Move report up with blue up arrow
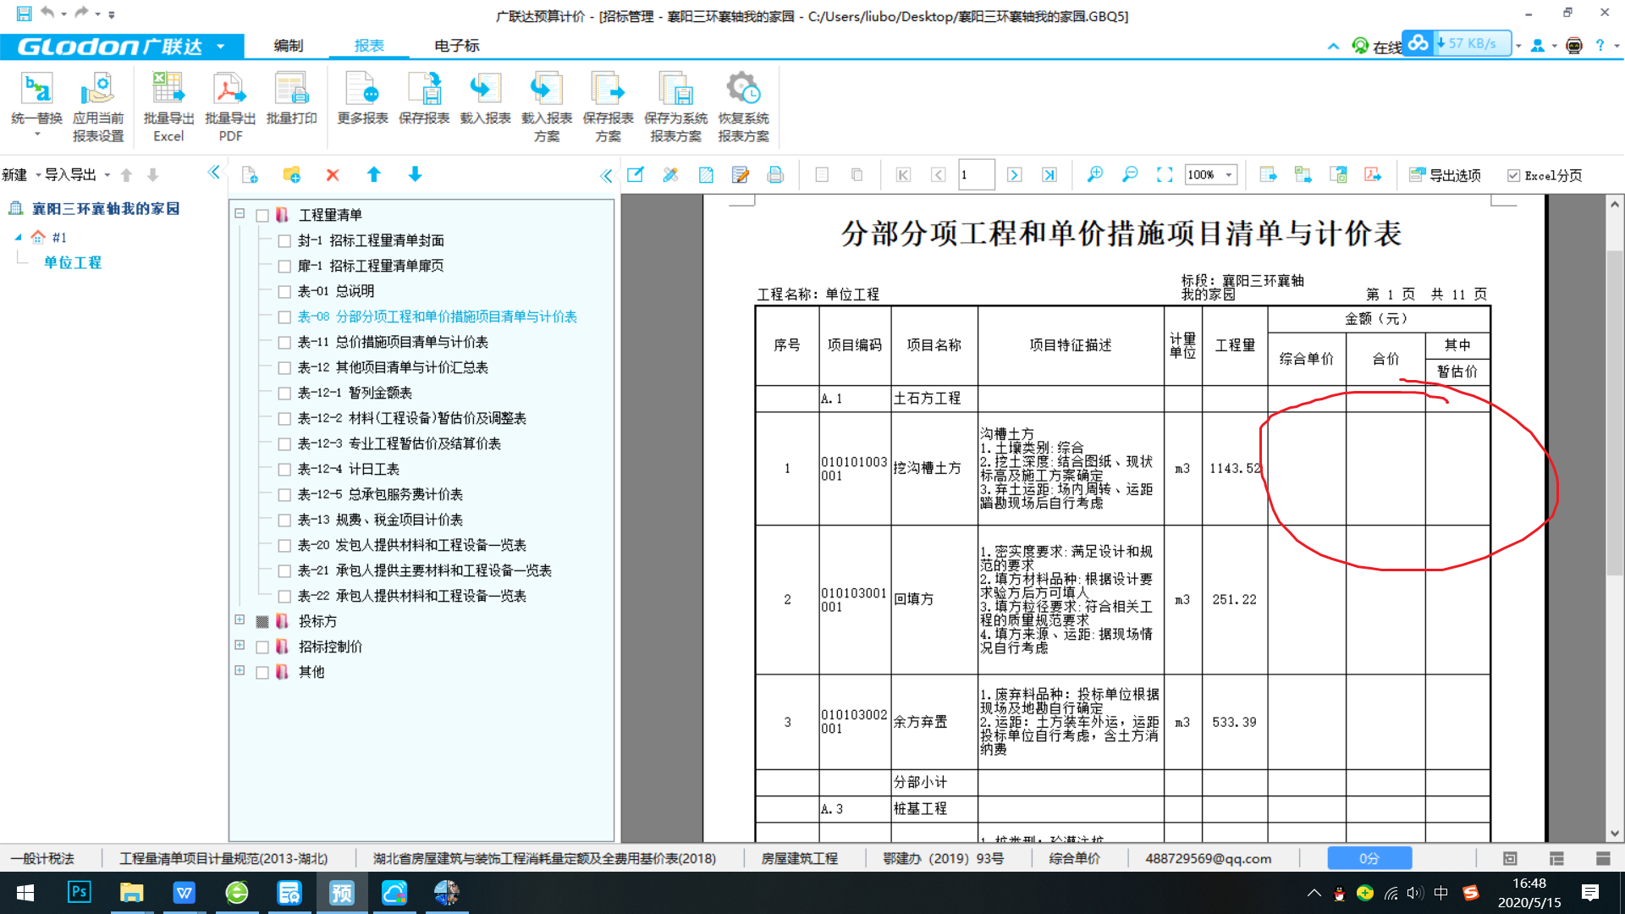This screenshot has height=914, width=1625. 373,175
